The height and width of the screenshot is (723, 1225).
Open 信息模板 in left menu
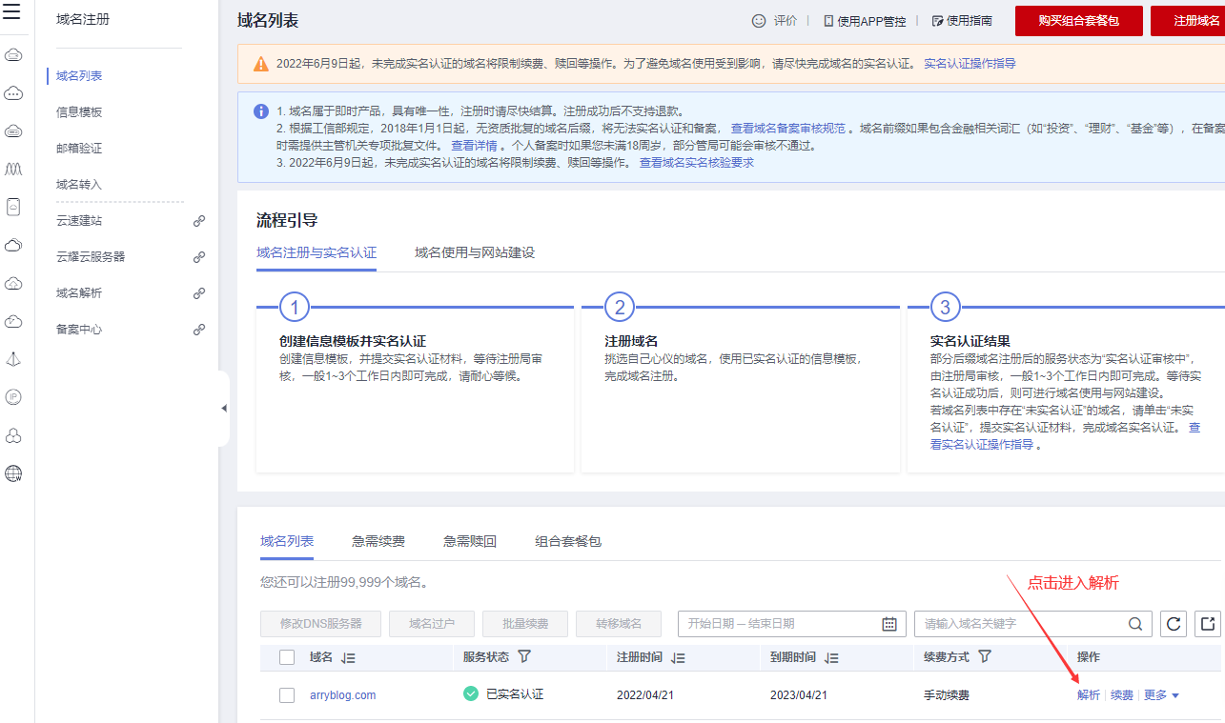pyautogui.click(x=79, y=111)
